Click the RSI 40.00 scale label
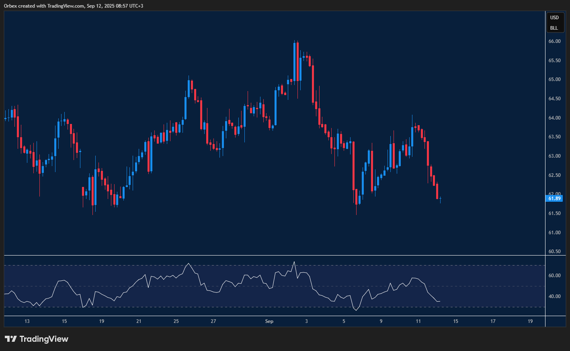 click(554, 296)
